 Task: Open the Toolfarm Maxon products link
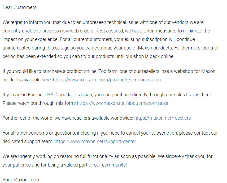tap(107, 80)
